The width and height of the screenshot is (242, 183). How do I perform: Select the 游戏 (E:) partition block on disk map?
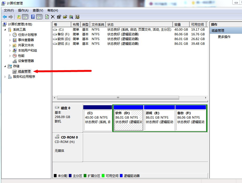pos(159,118)
